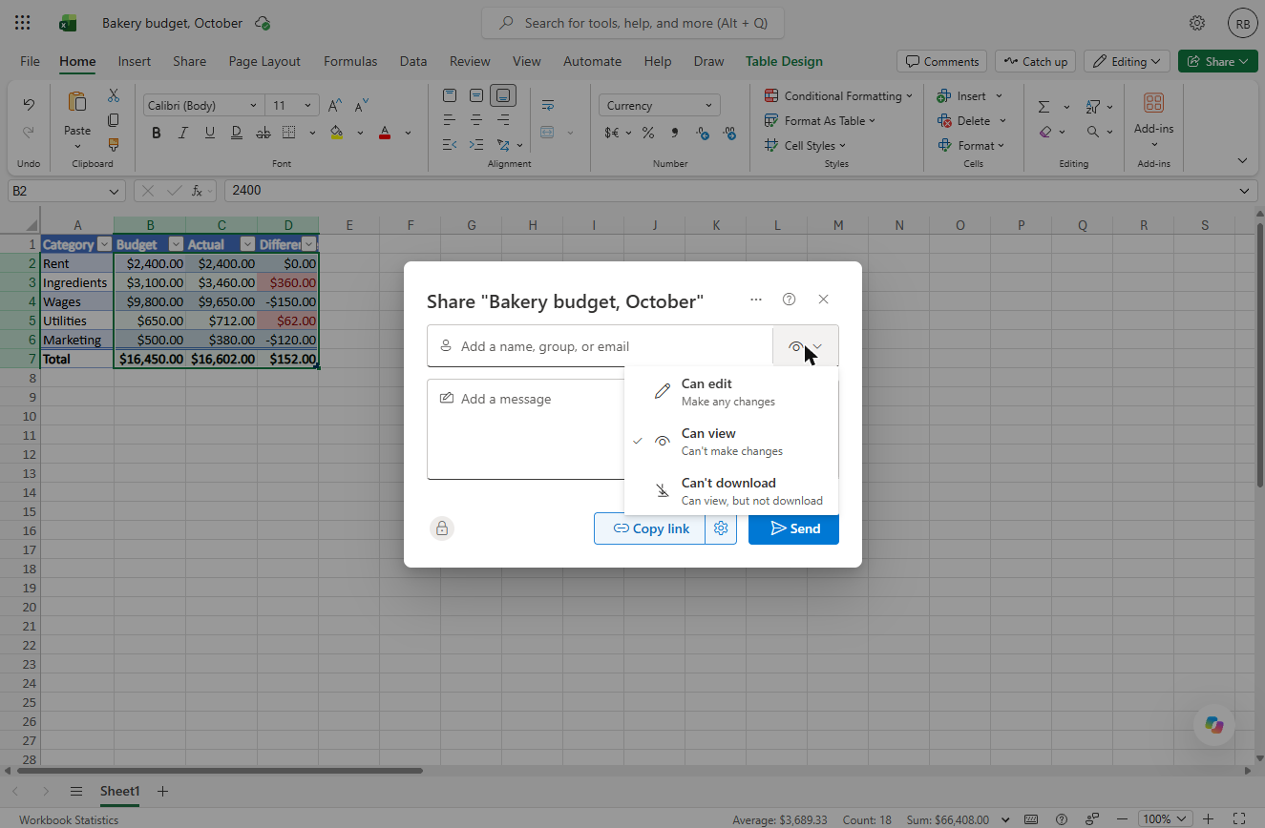Select the Can't download permission option

click(x=731, y=491)
